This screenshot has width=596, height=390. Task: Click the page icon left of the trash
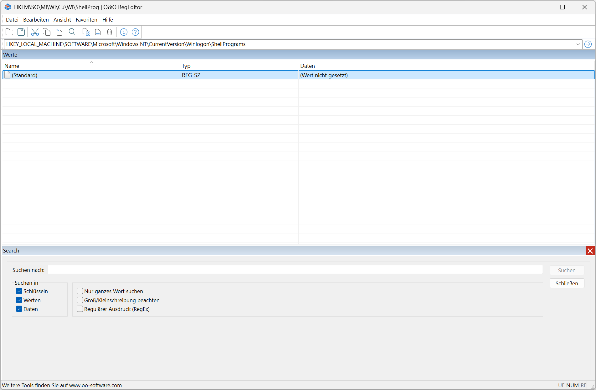point(98,32)
